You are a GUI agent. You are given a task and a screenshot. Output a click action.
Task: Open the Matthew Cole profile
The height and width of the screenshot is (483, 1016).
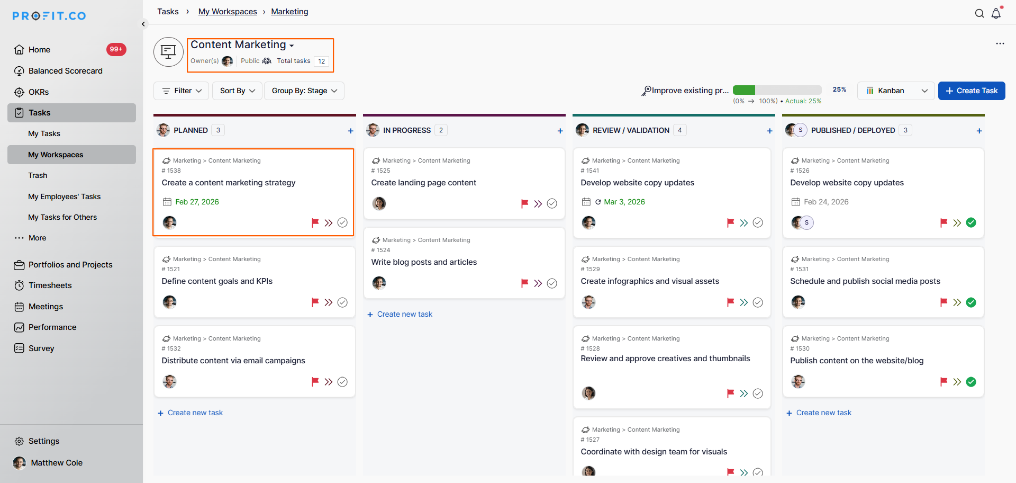[56, 463]
